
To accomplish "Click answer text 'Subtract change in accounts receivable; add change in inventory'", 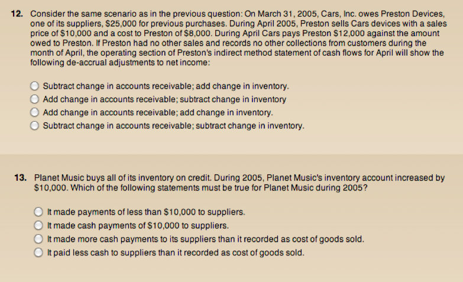I will pyautogui.click(x=166, y=86).
